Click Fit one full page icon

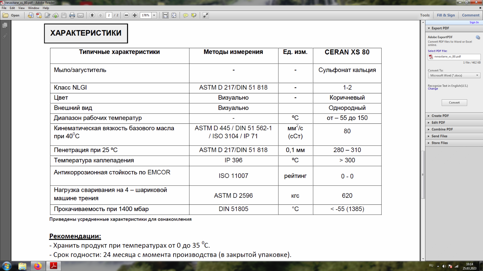(x=174, y=15)
